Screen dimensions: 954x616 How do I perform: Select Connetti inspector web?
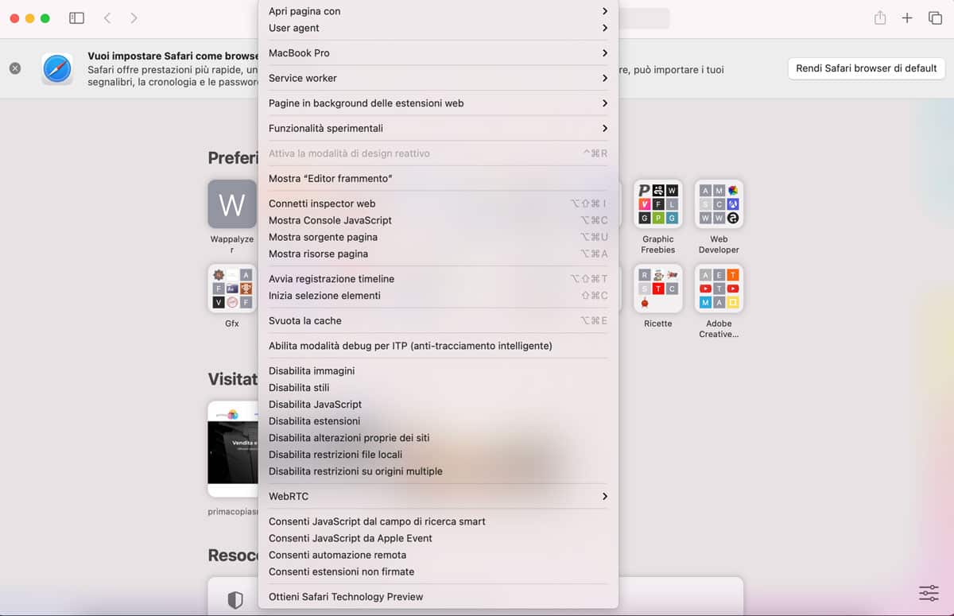(438, 203)
